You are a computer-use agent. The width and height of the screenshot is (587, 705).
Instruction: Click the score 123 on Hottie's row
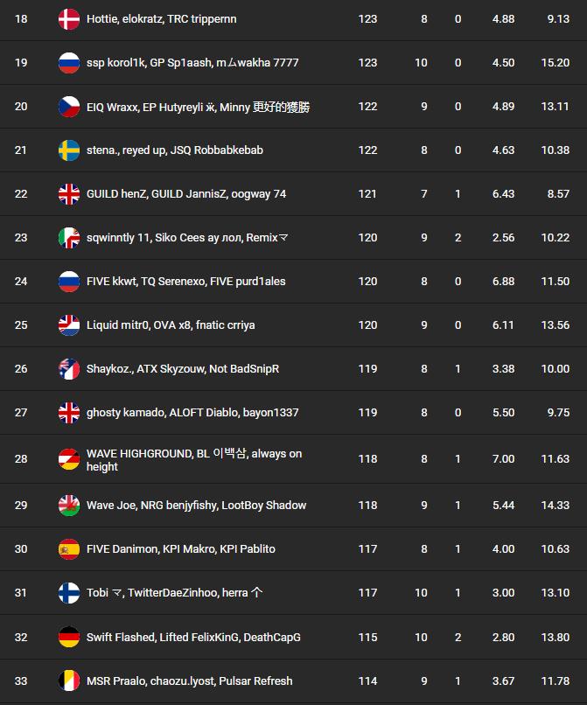[368, 18]
